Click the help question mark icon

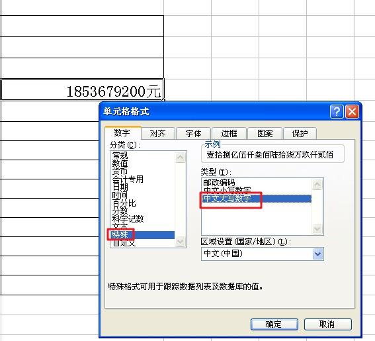click(337, 112)
